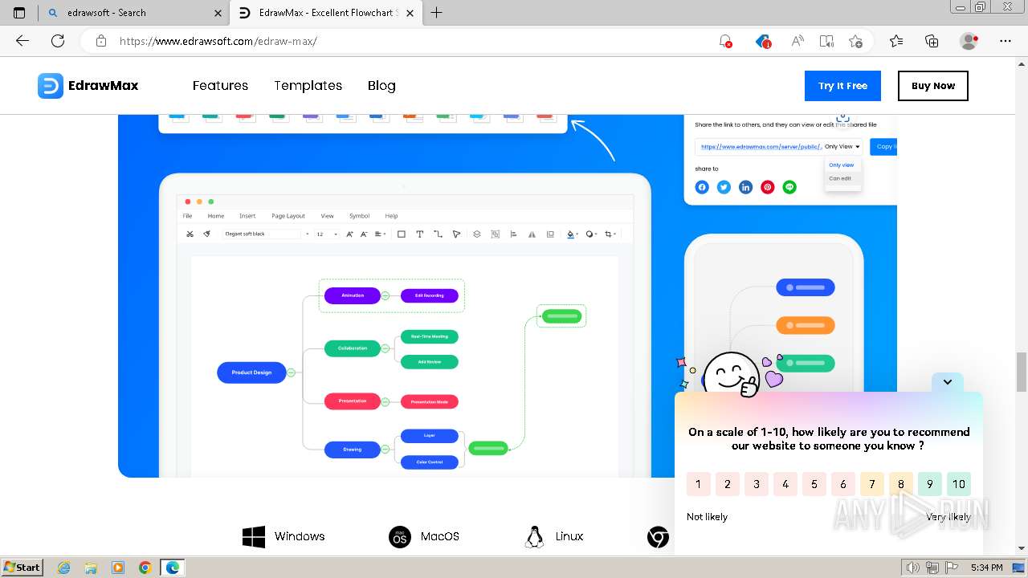Image resolution: width=1028 pixels, height=578 pixels.
Task: Open Internet Explorer from taskbar
Action: [64, 568]
